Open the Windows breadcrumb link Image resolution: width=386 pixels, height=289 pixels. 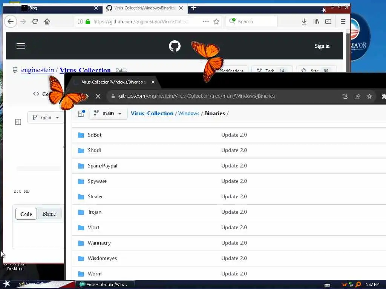(x=189, y=113)
